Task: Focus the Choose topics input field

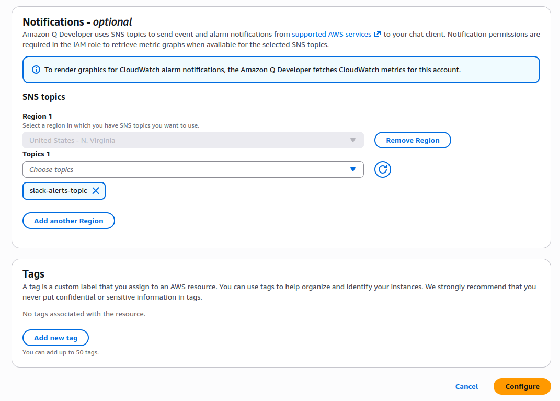Action: click(x=193, y=169)
